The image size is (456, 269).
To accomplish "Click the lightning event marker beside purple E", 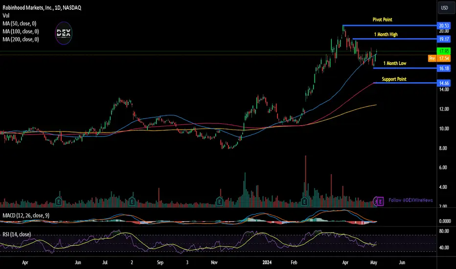I will (x=375, y=201).
